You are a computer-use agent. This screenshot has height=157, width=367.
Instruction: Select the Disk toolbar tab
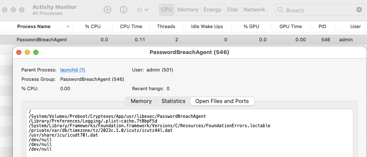tap(232, 10)
